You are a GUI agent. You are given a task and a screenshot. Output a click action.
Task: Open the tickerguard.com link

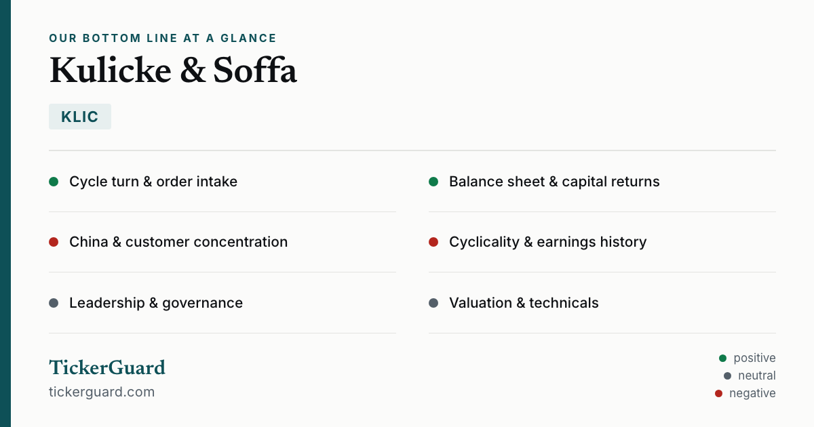click(102, 392)
